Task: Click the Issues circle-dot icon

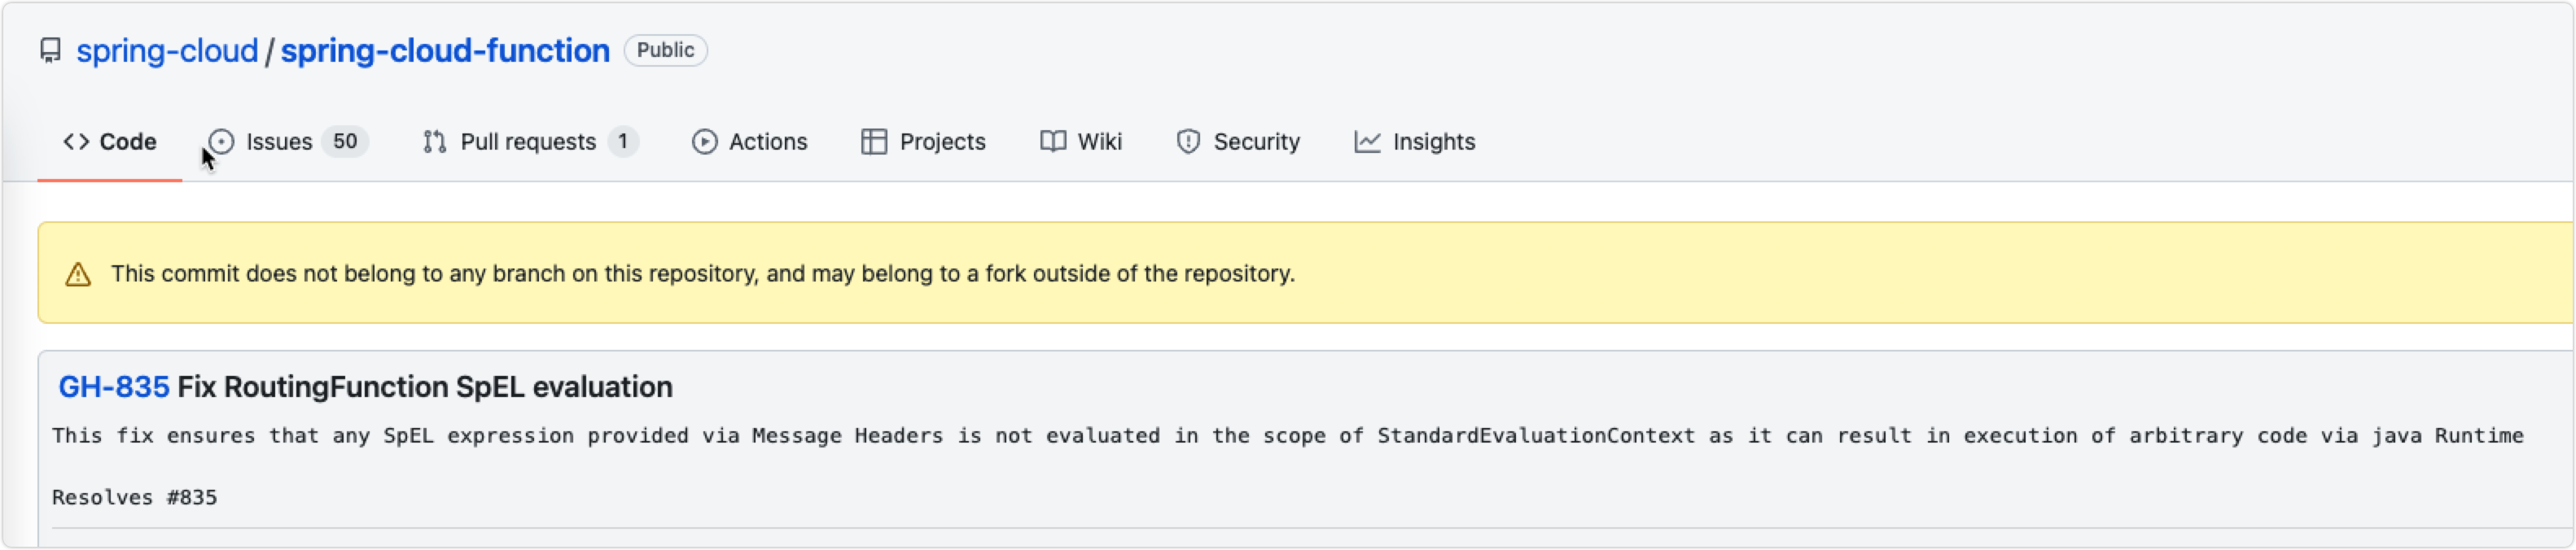Action: [221, 142]
